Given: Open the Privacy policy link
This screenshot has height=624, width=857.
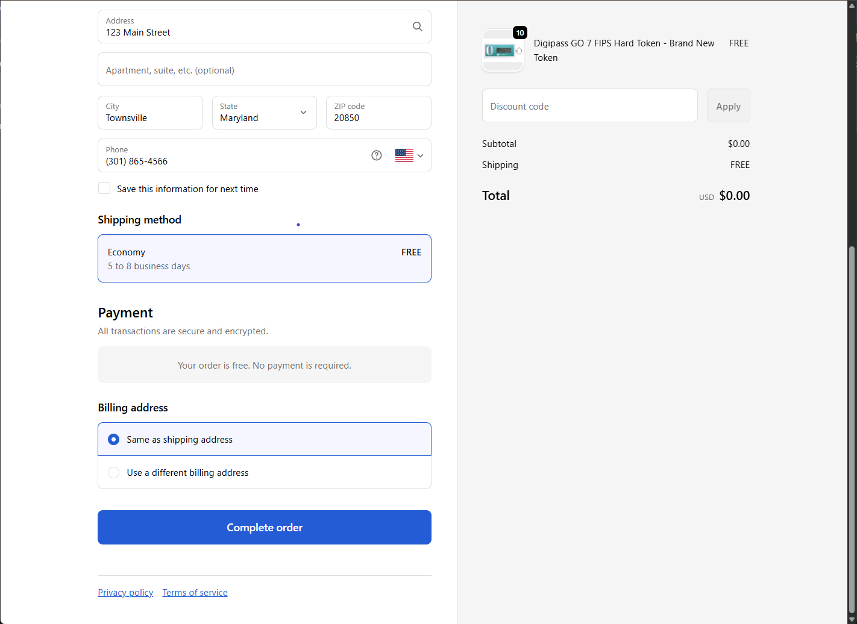Looking at the screenshot, I should click(x=125, y=593).
